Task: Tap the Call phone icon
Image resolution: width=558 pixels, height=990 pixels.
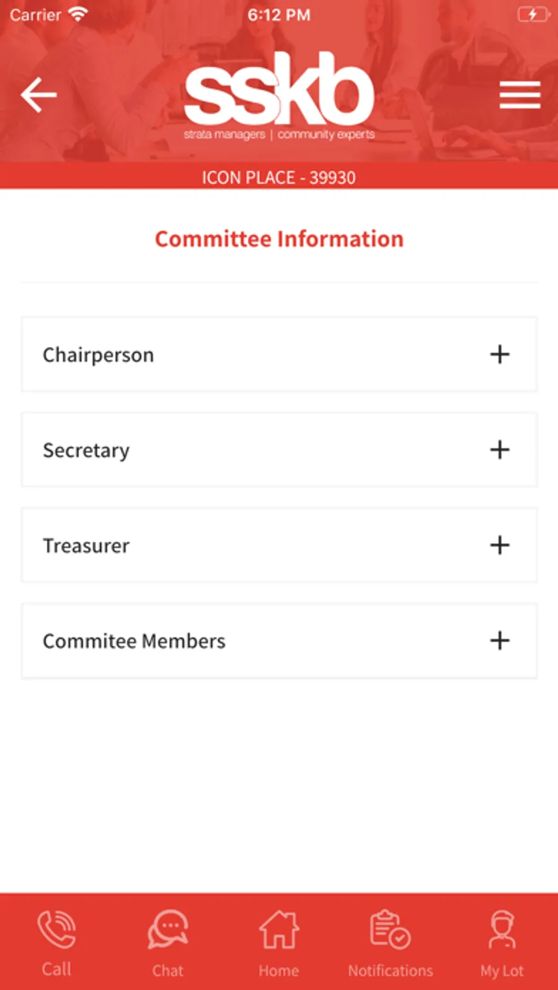Action: 56,929
